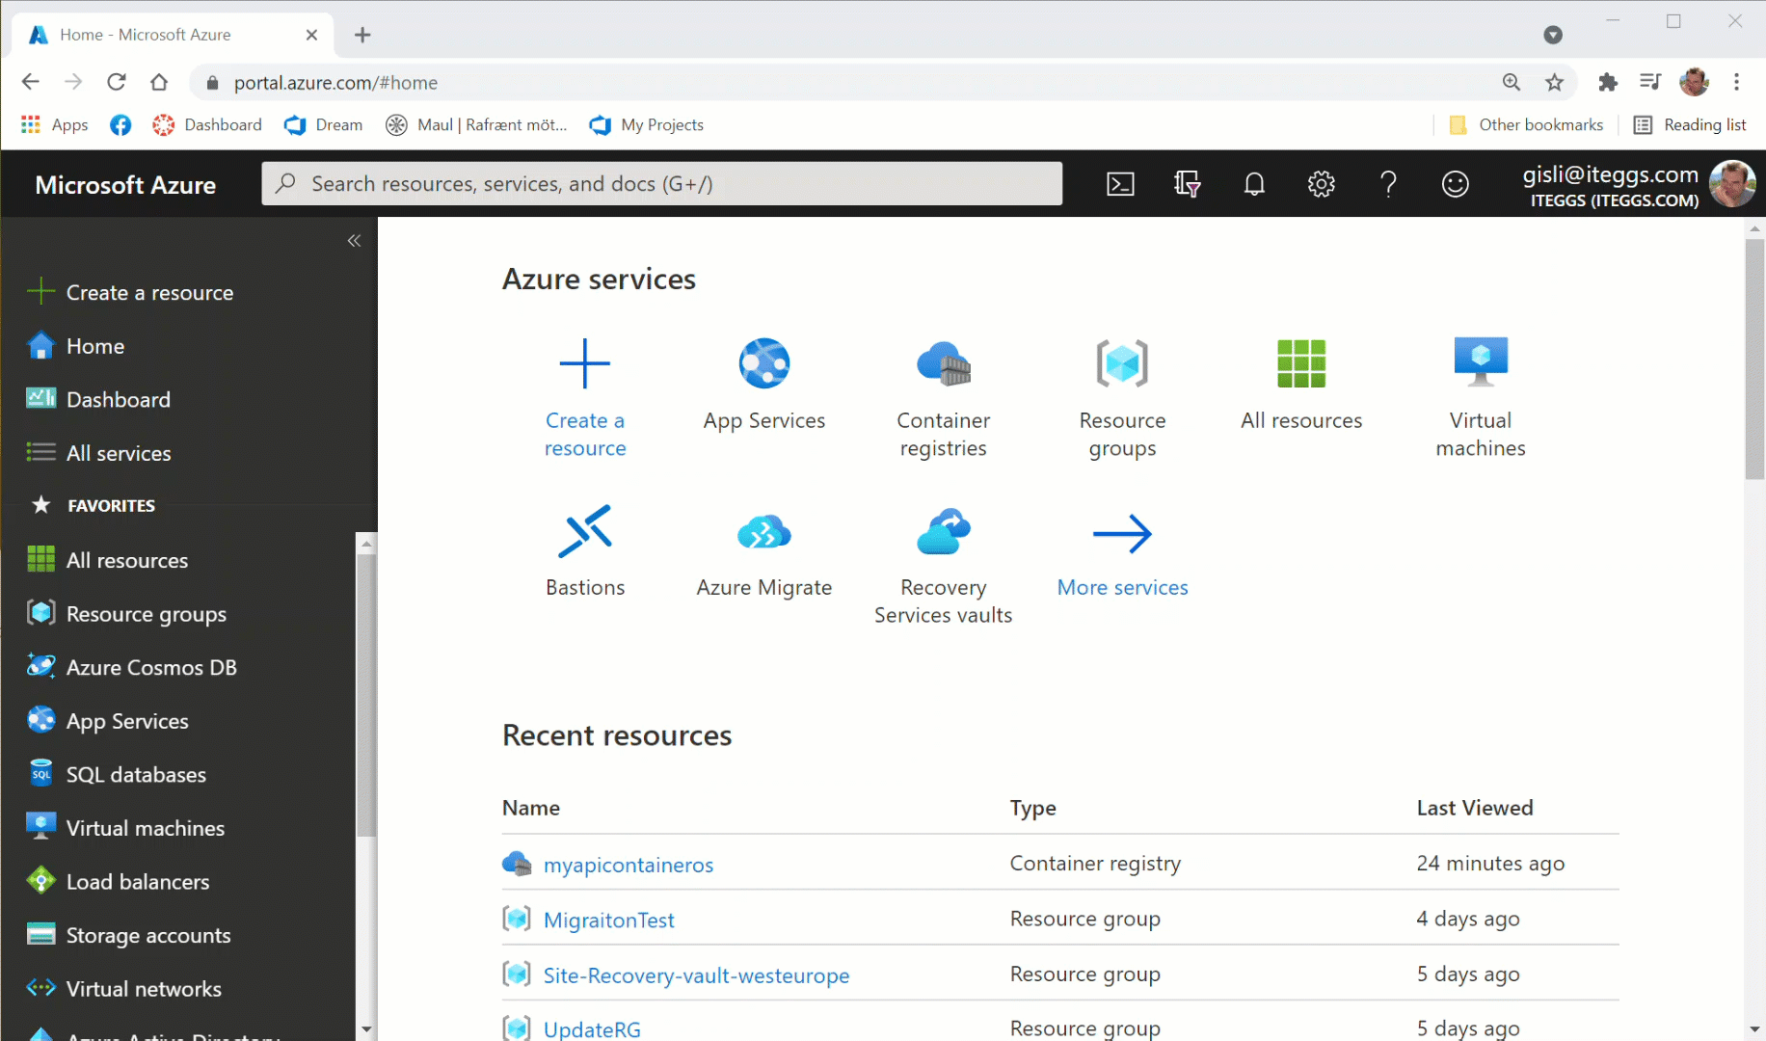Image resolution: width=1766 pixels, height=1041 pixels.
Task: Open Container registries service tile
Action: (x=944, y=397)
